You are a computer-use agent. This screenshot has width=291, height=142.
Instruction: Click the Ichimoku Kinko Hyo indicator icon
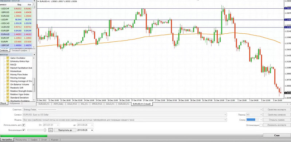click(8, 61)
